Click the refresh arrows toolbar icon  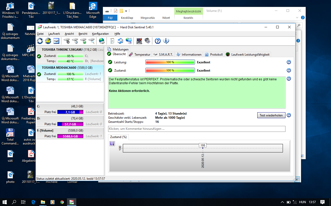point(40,41)
